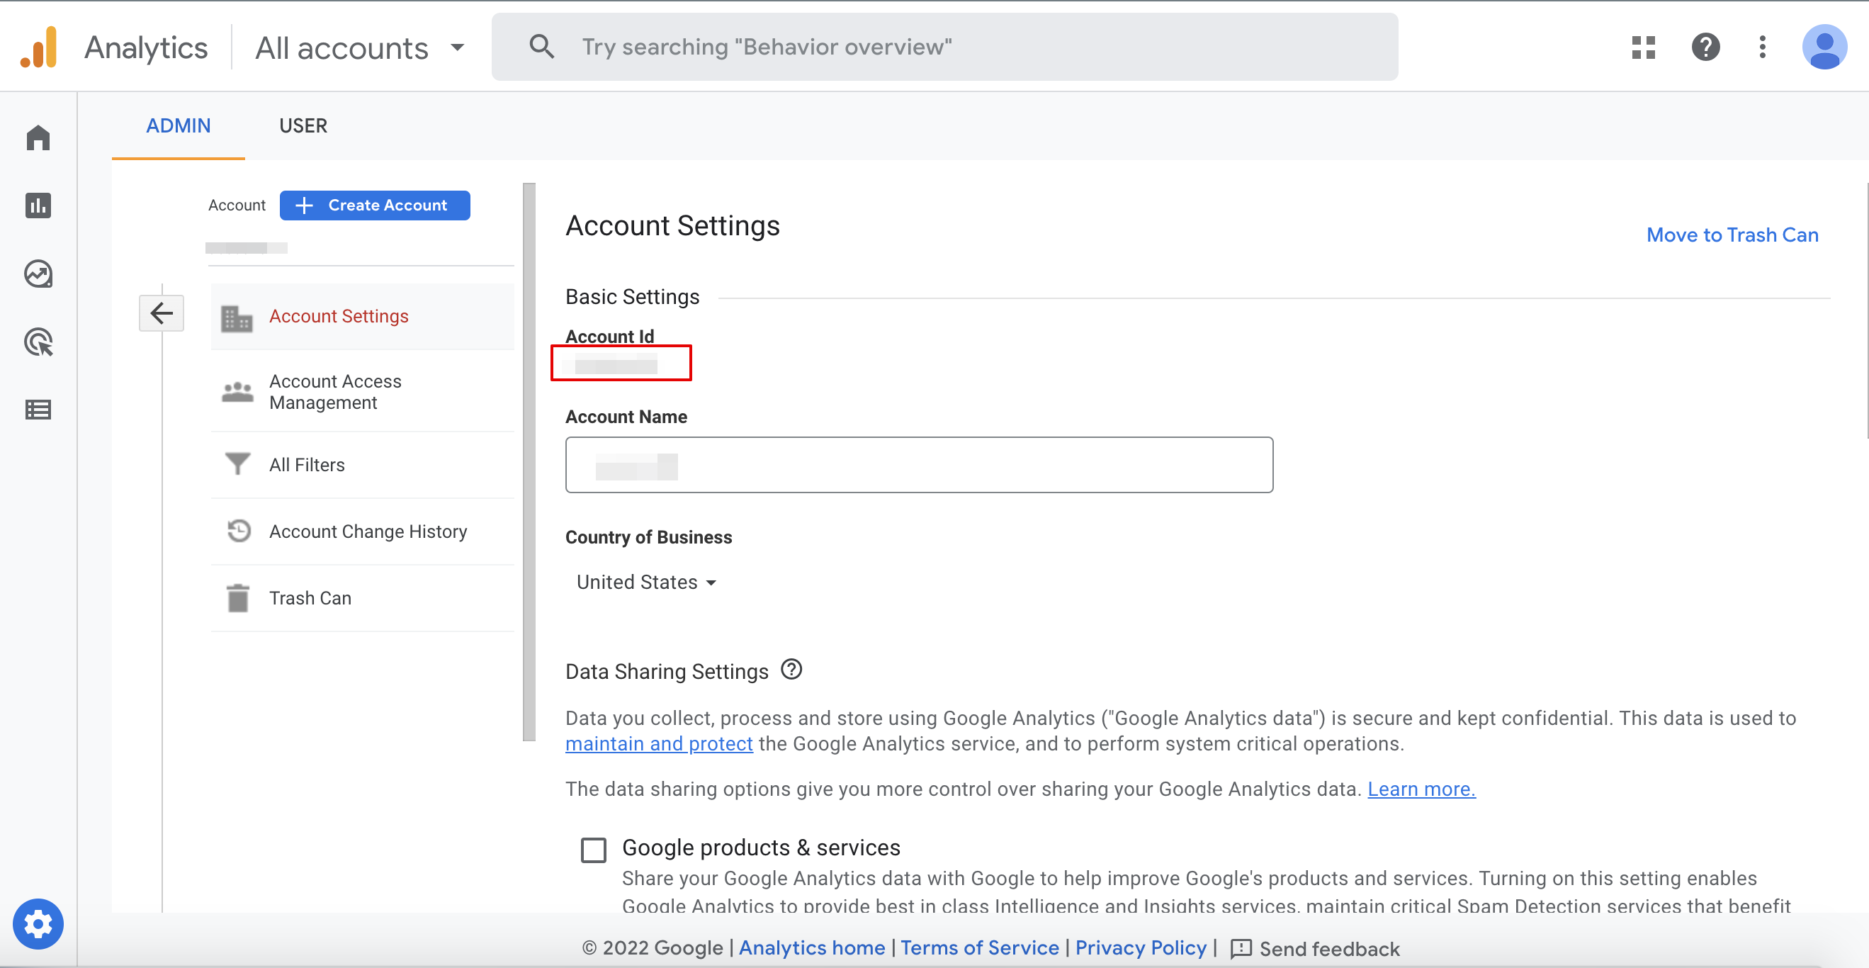Click the Admin gear icon
This screenshot has height=968, width=1869.
(x=38, y=924)
